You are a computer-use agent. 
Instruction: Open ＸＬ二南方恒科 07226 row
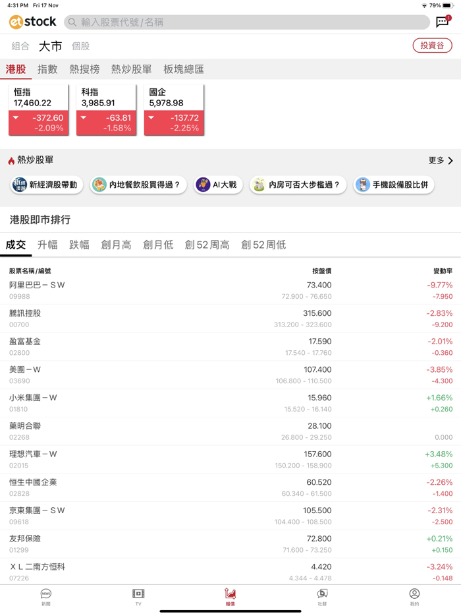(x=230, y=572)
